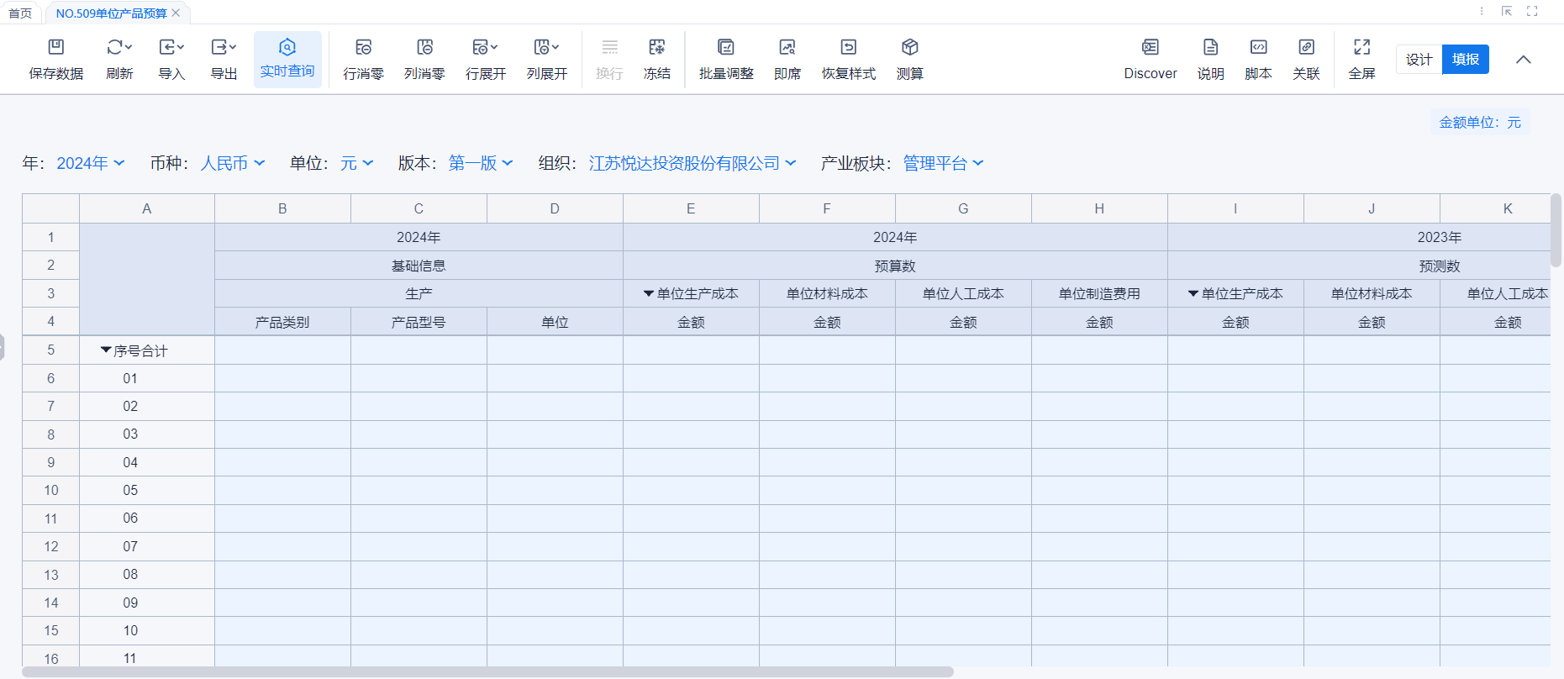The height and width of the screenshot is (679, 1564).
Task: Open the year 2024年 dropdown
Action: (x=90, y=163)
